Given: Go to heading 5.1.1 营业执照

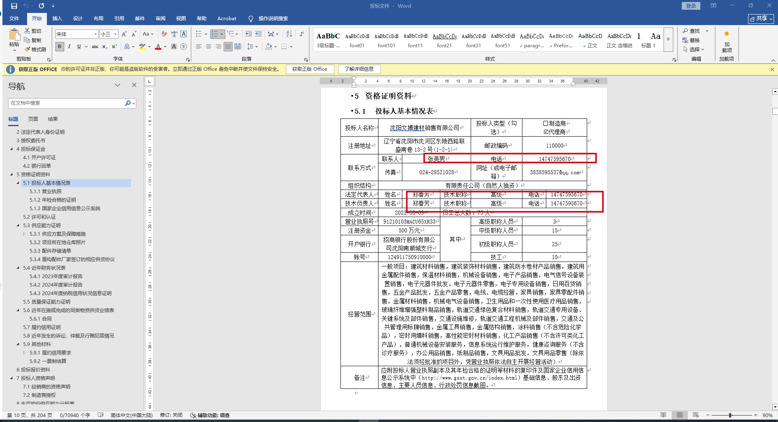Looking at the screenshot, I should [46, 192].
